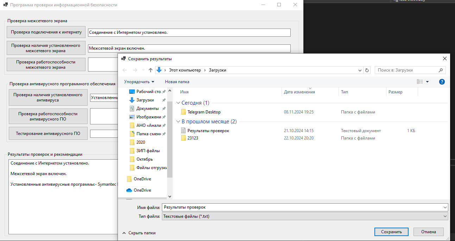
Task: Open view options dropdown arrow
Action: pyautogui.click(x=428, y=82)
